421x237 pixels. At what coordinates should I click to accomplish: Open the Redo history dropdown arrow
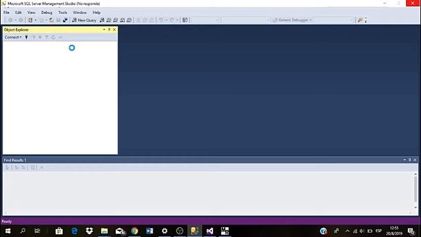(177, 20)
